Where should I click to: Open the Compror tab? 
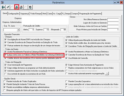click(x=75, y=14)
